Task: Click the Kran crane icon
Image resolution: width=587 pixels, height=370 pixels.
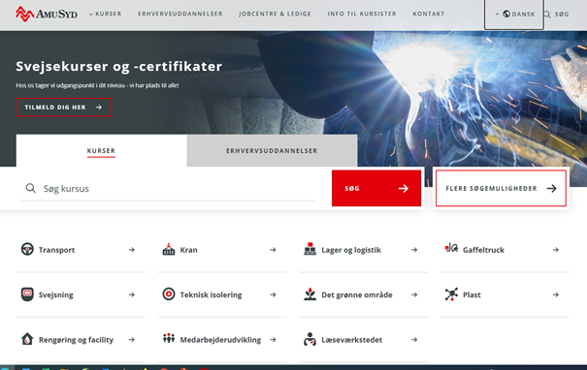Action: 169,249
